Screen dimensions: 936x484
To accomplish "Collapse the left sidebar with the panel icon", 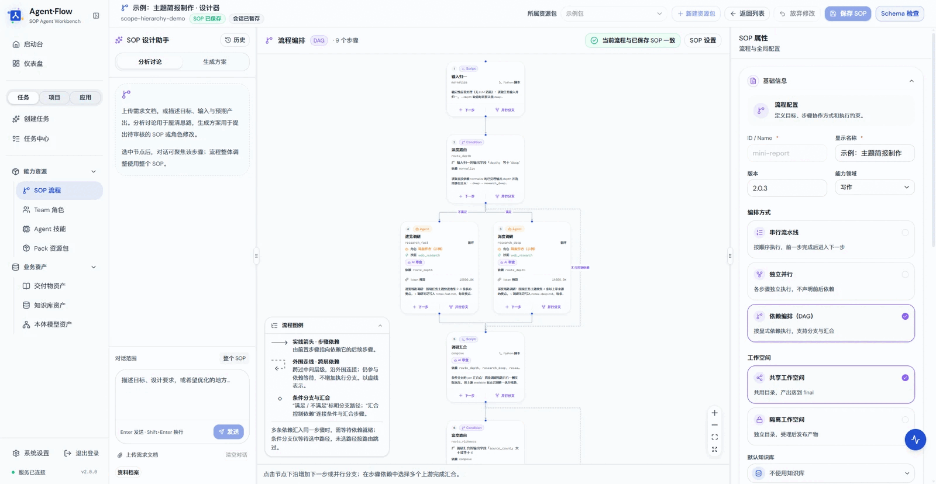I will (96, 16).
